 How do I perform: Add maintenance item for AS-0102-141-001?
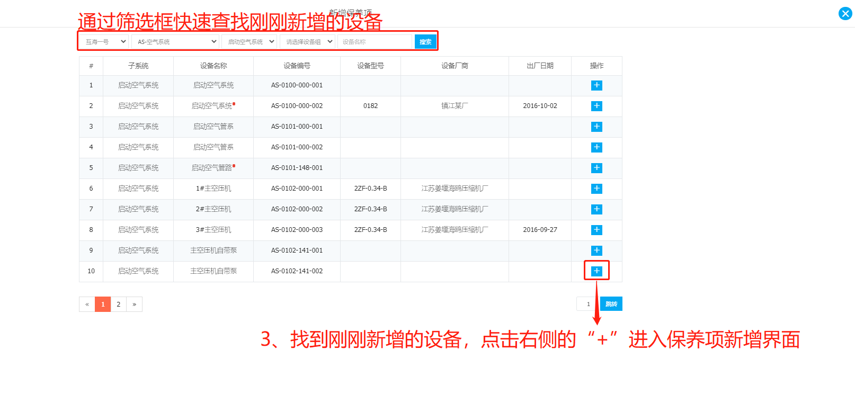coord(596,250)
